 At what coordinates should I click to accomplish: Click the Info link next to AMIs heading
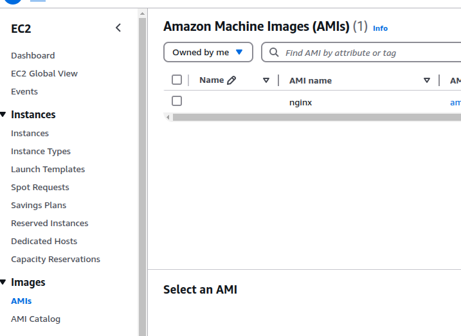pos(380,28)
